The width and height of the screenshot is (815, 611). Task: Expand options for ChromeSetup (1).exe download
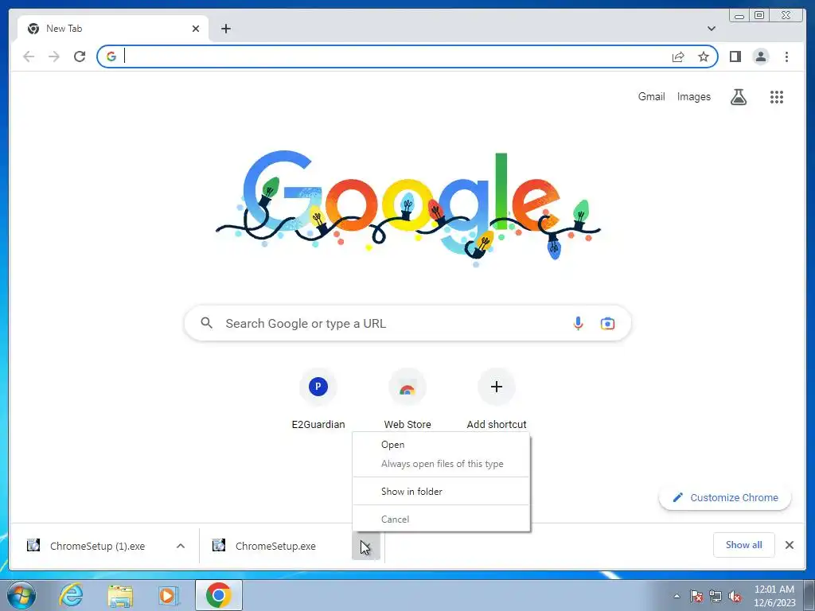[x=181, y=546]
